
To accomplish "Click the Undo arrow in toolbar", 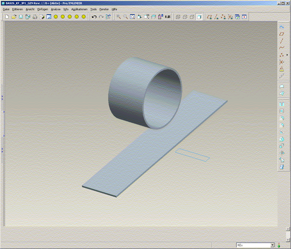I will point(94,17).
